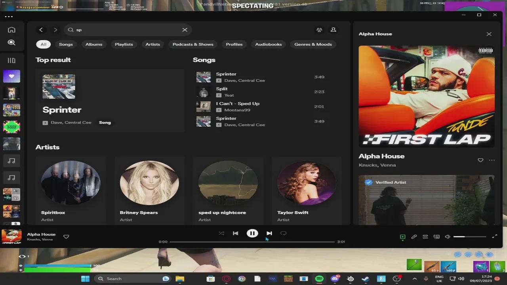Screen dimensions: 507x285
Task: Open Connect to a device
Action: (x=436, y=237)
